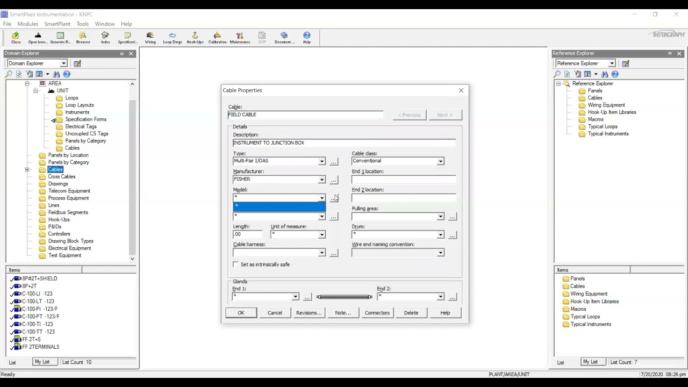The width and height of the screenshot is (688, 387).
Task: Open the Help menu in the menu bar
Action: pos(126,24)
